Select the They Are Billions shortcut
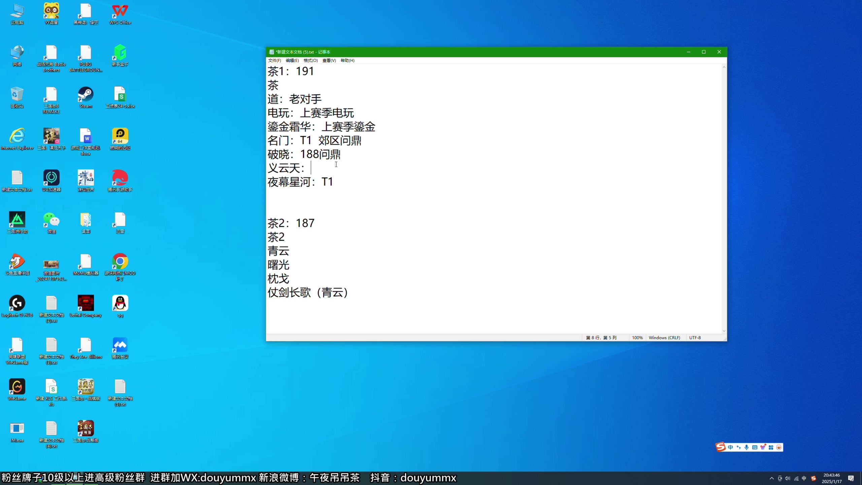 coord(86,348)
